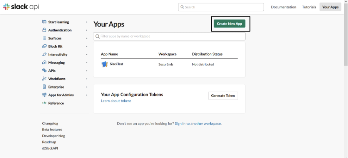This screenshot has height=158, width=348.
Task: Open the Surfaces menu item
Action: (x=55, y=38)
